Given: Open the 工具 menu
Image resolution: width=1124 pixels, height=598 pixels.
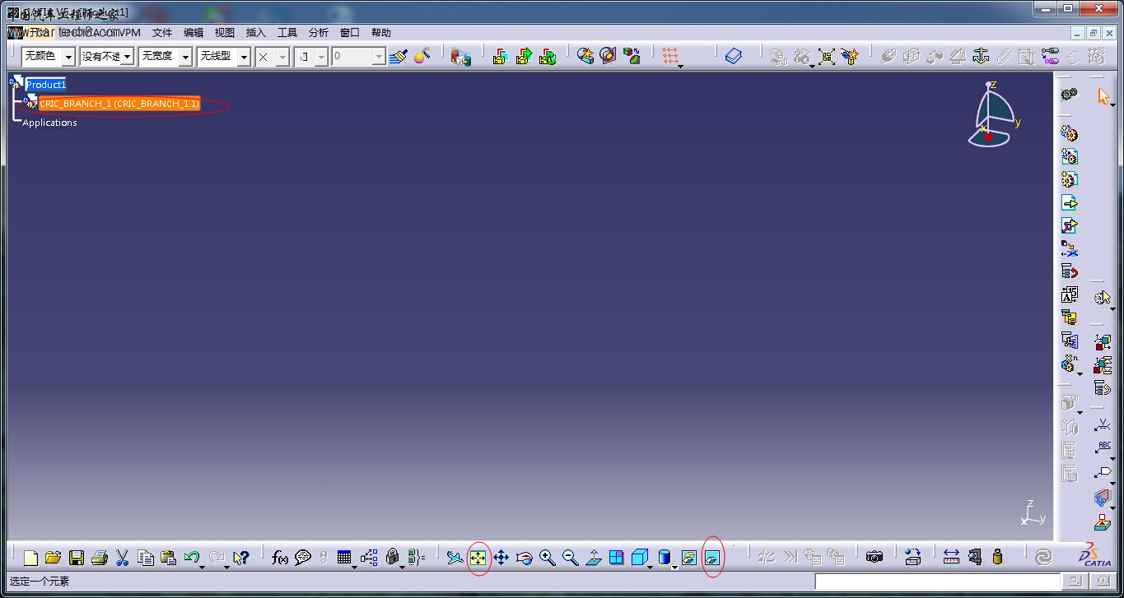Looking at the screenshot, I should tap(287, 32).
